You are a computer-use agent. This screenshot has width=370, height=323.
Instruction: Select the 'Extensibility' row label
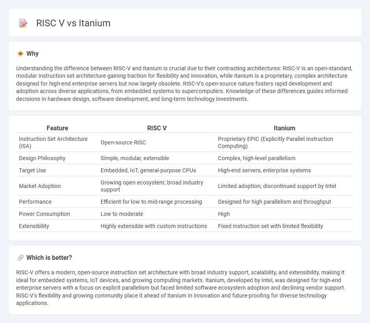[x=34, y=226]
